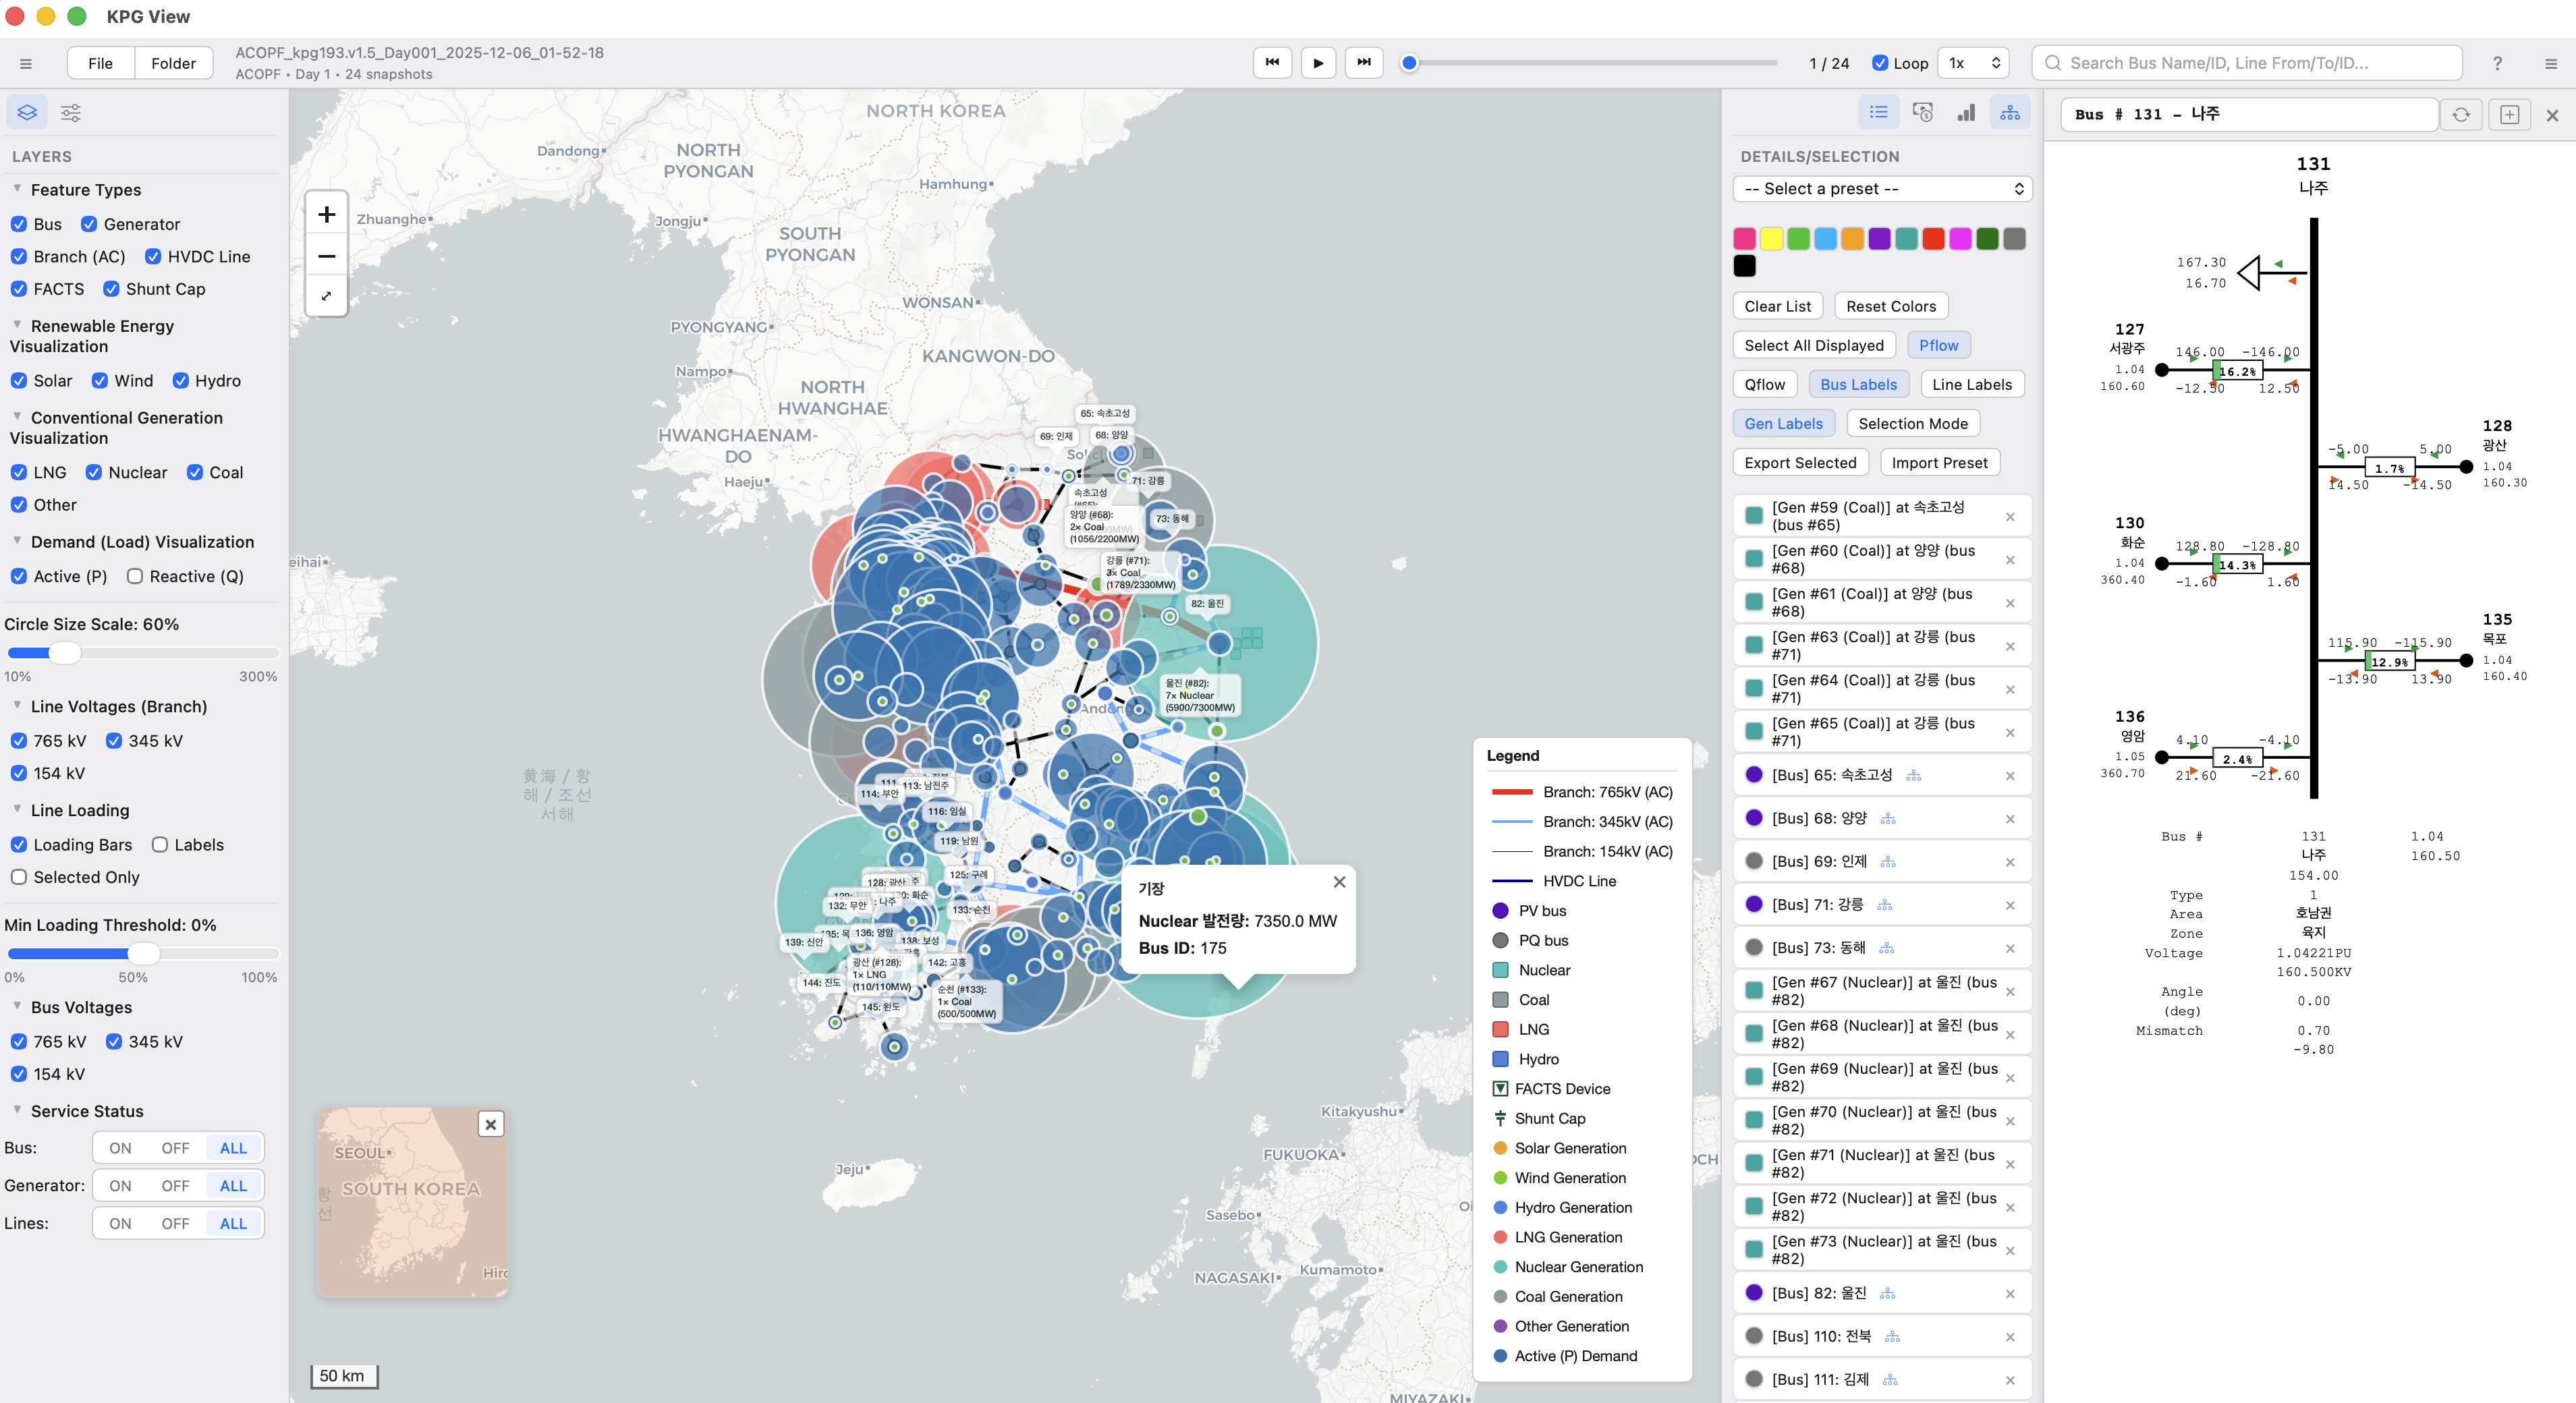The width and height of the screenshot is (2576, 1403).
Task: Open the Select a preset dropdown
Action: [1882, 188]
